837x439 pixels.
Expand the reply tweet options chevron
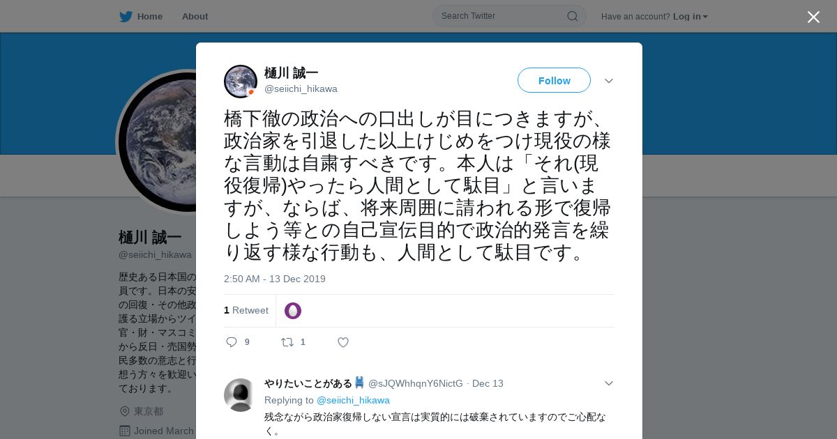point(609,383)
